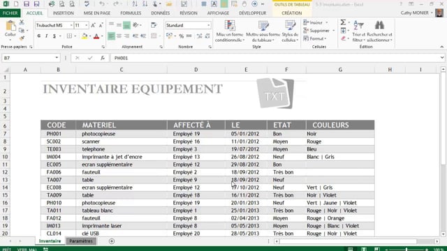Expand the Name Box dropdown arrow
Screen dimensions: 447x251
[x=57, y=58]
